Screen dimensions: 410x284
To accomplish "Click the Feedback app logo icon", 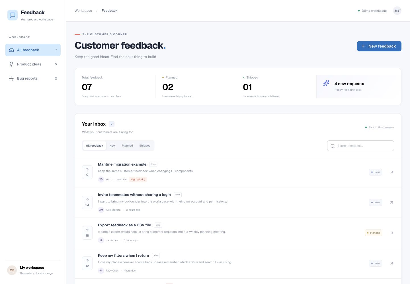I will tap(13, 15).
